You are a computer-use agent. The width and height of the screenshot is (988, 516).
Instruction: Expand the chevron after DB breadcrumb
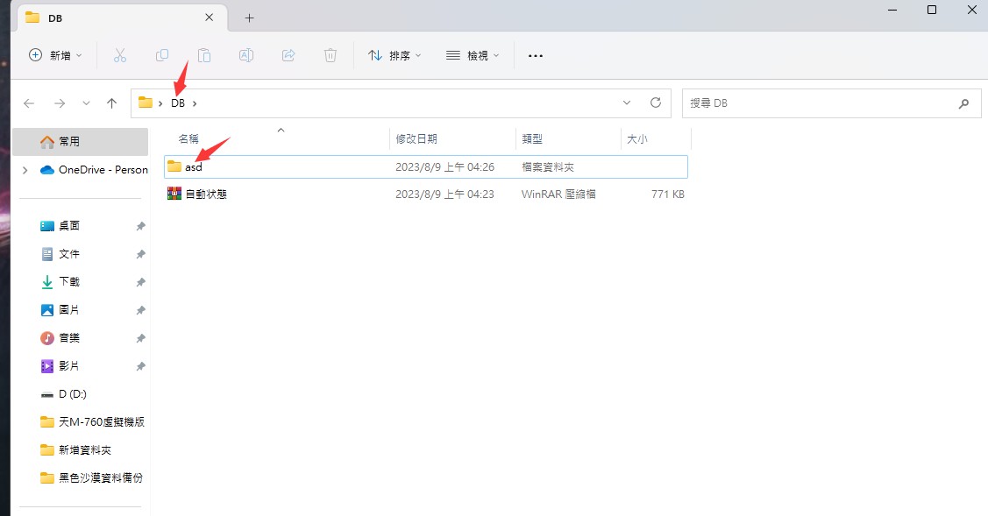click(195, 103)
